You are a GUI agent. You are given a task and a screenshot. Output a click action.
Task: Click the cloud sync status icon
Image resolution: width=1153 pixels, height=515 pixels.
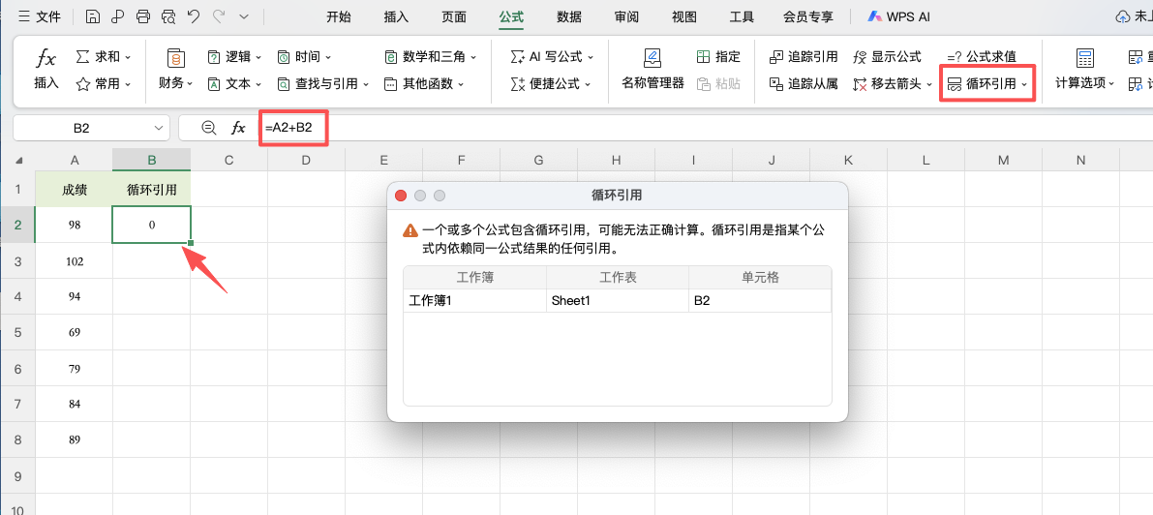pos(1123,16)
